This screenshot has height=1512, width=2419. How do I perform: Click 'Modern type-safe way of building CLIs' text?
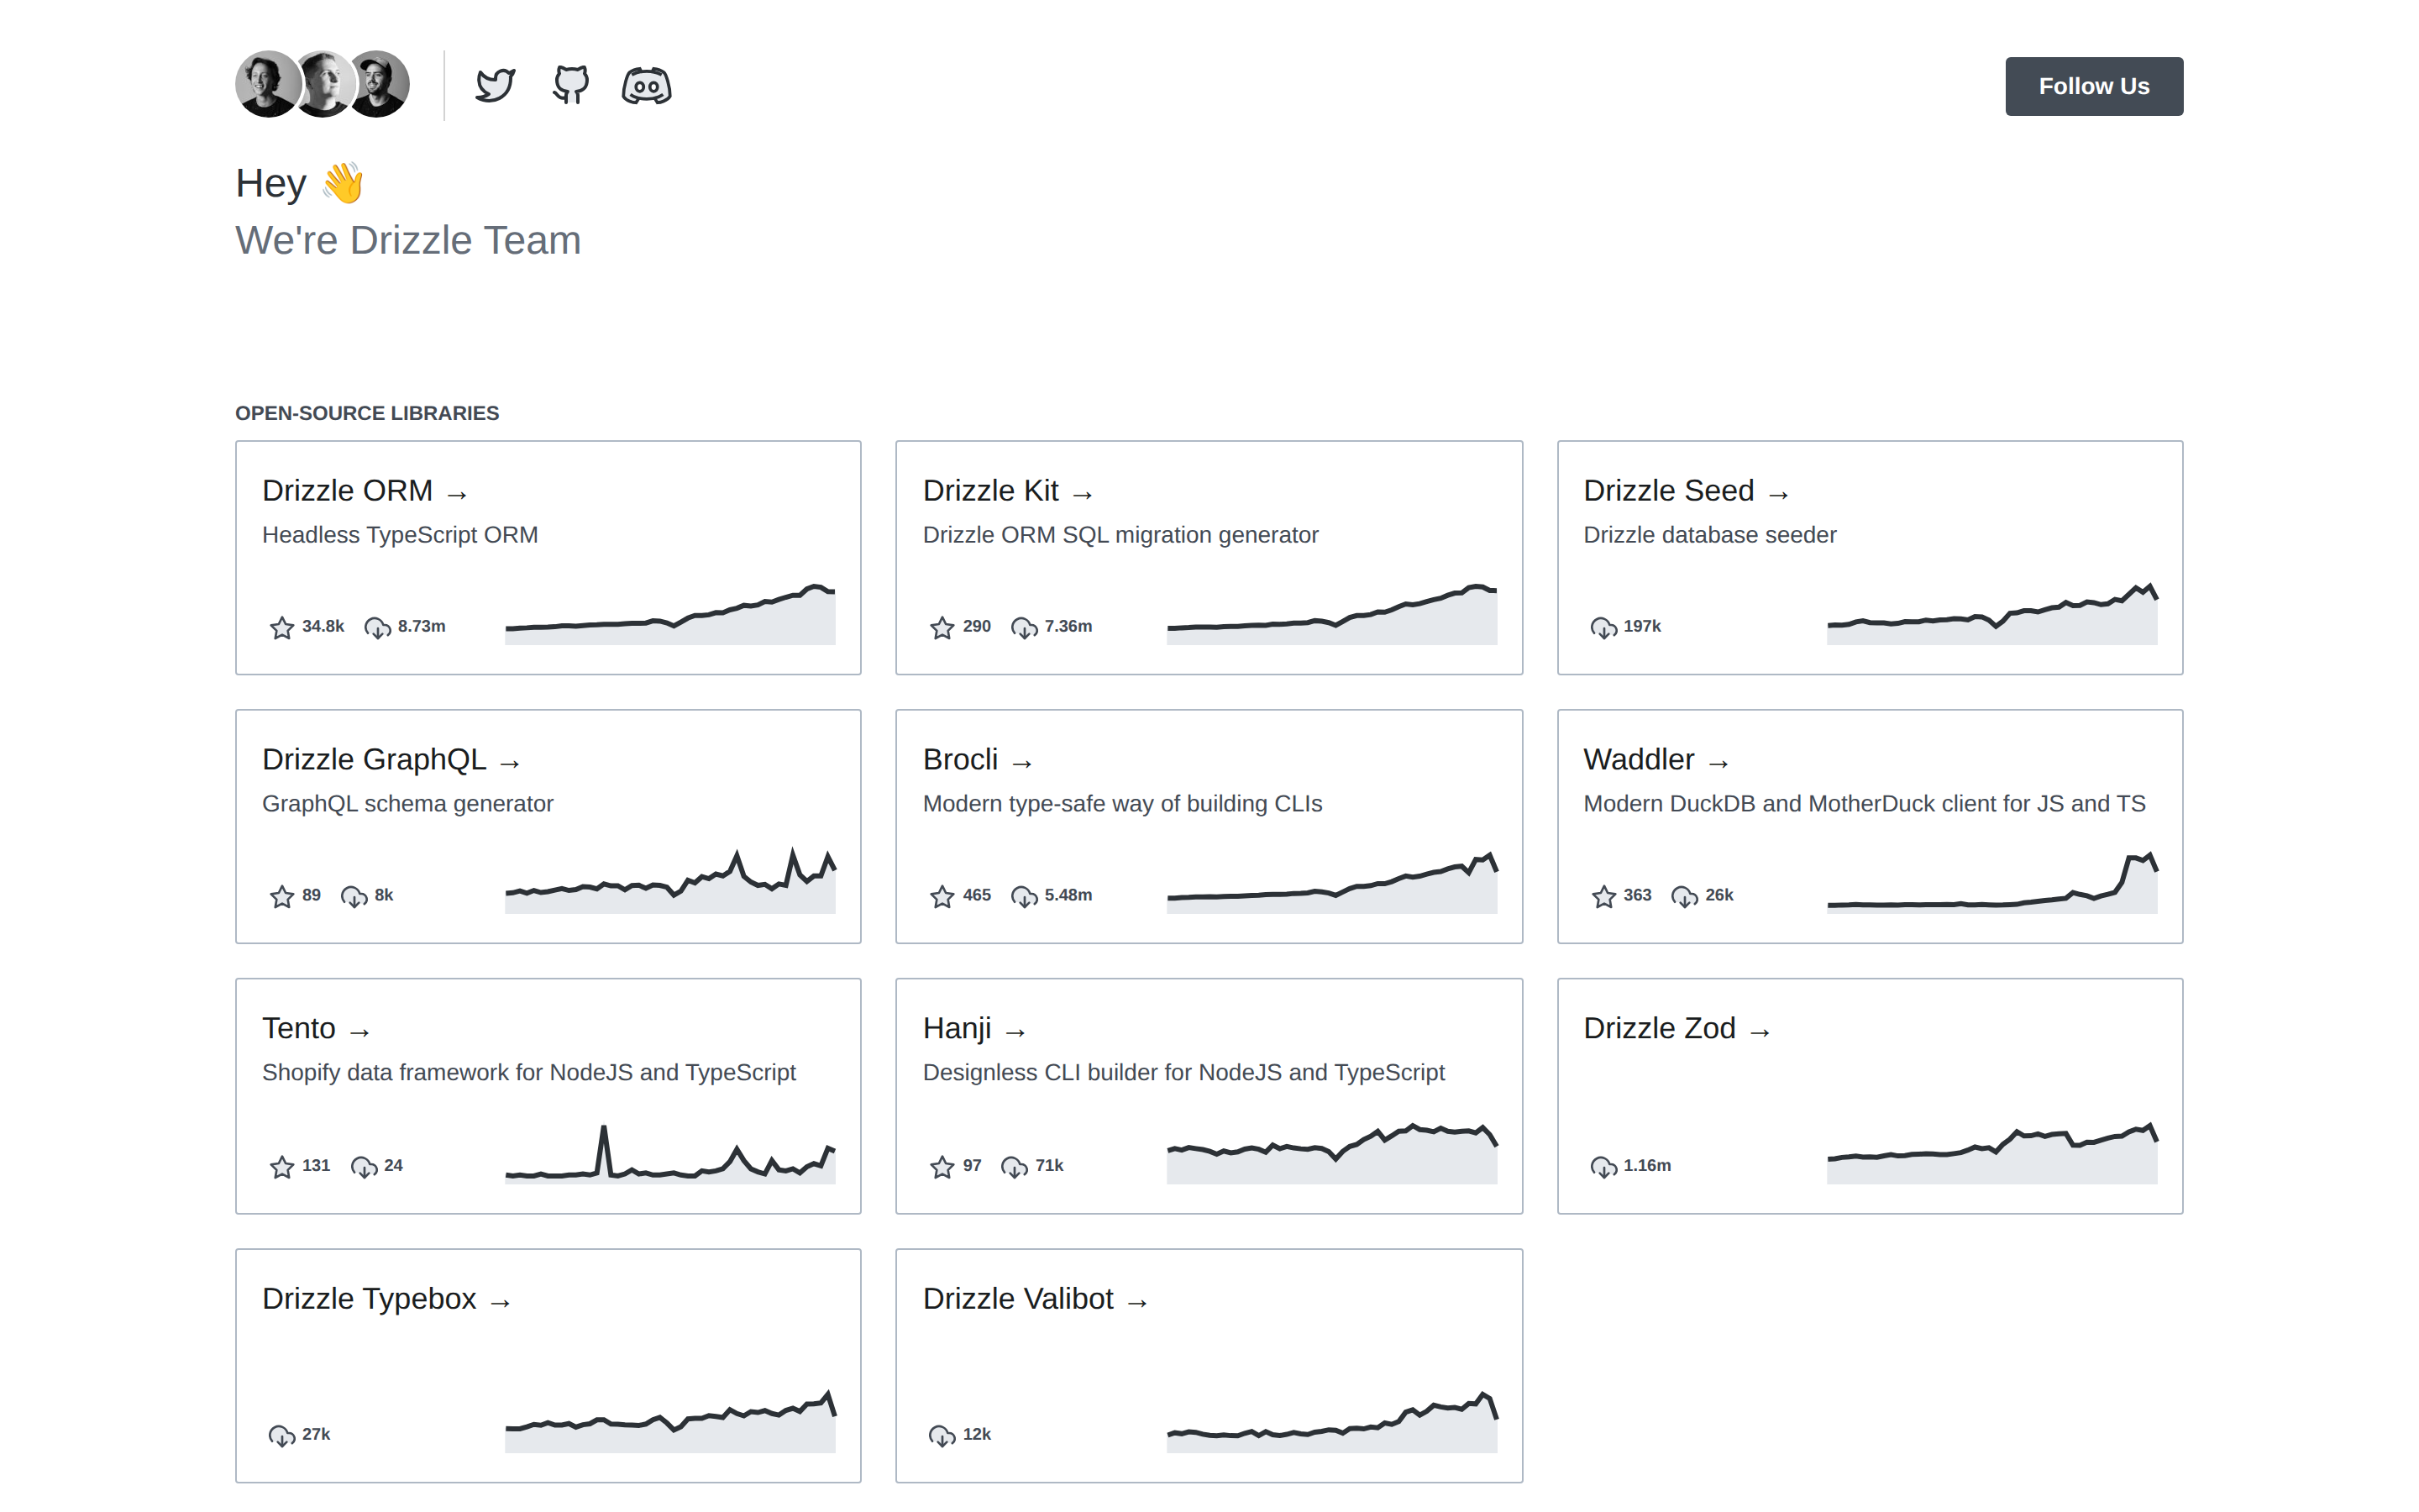click(x=1122, y=804)
